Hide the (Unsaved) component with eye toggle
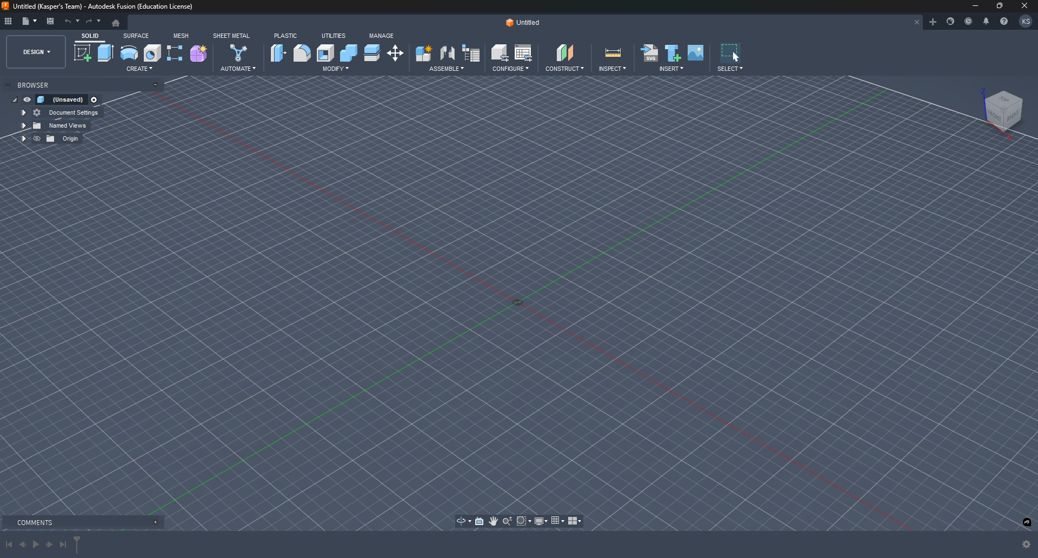 pyautogui.click(x=27, y=99)
